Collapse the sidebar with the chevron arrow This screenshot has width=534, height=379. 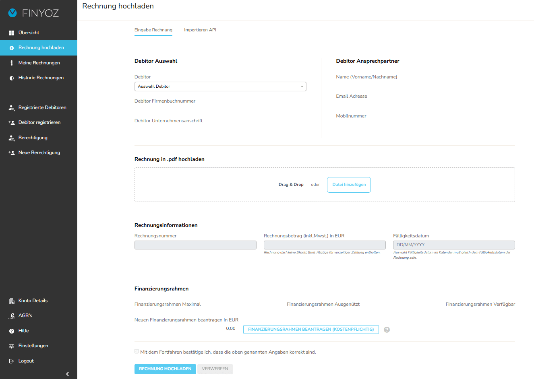pyautogui.click(x=67, y=374)
